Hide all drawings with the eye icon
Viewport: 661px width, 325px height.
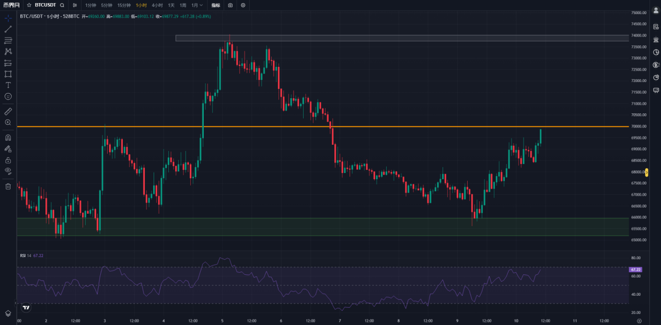(8, 170)
